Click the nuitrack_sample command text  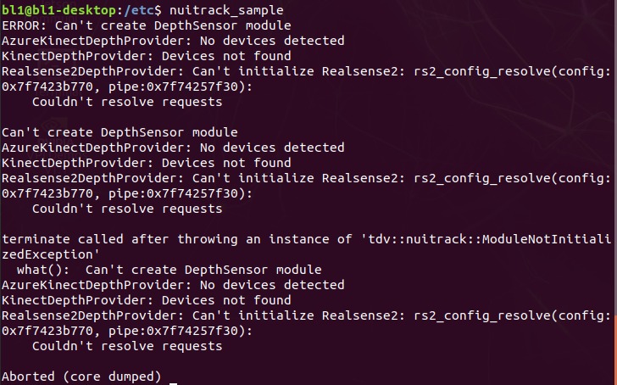coord(226,10)
